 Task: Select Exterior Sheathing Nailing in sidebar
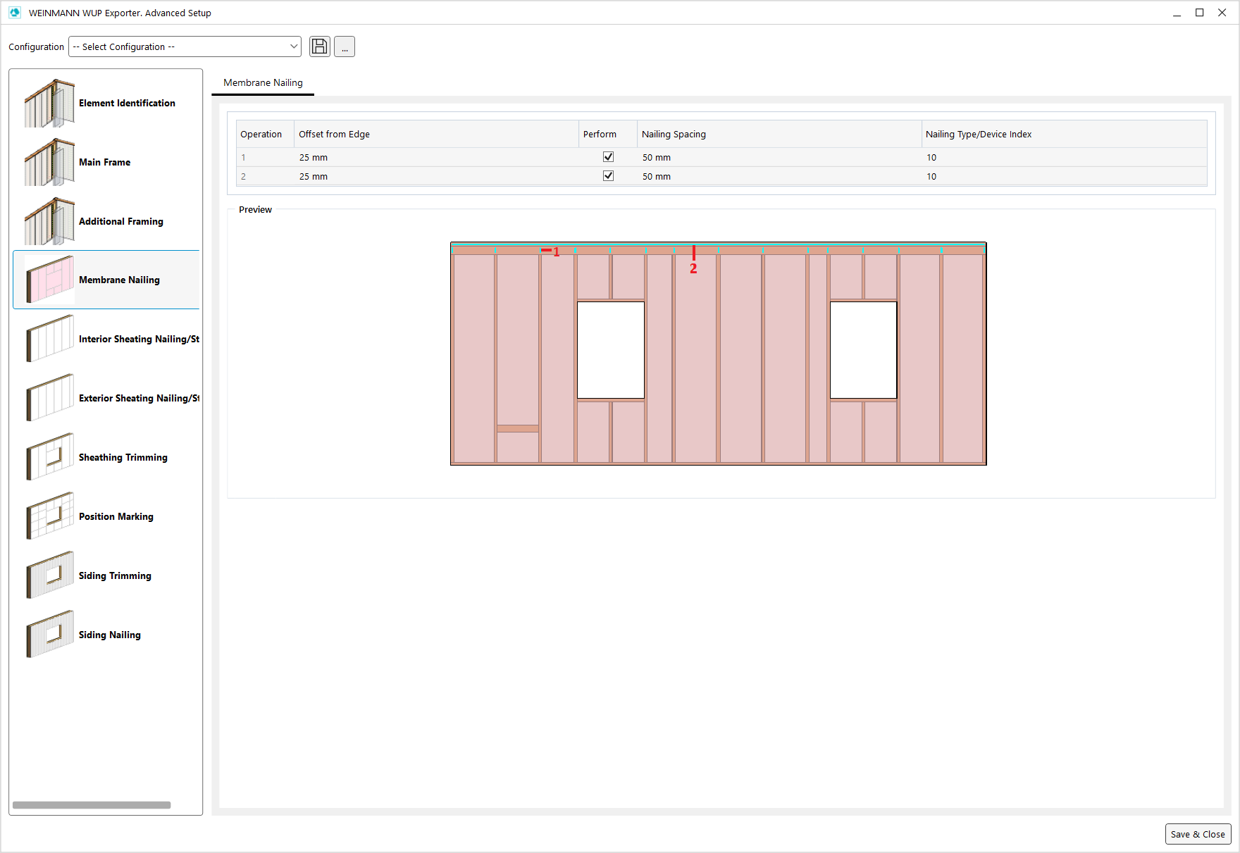click(x=138, y=399)
